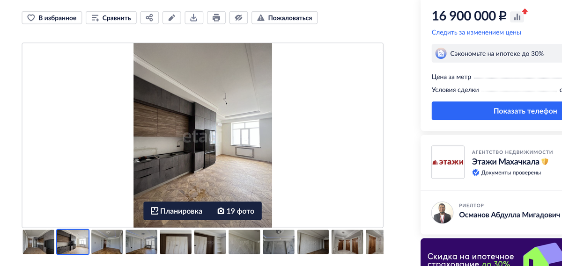Viewport: 562px width, 266px height.
Task: Hide listing with crossed-eye icon
Action: [x=238, y=18]
